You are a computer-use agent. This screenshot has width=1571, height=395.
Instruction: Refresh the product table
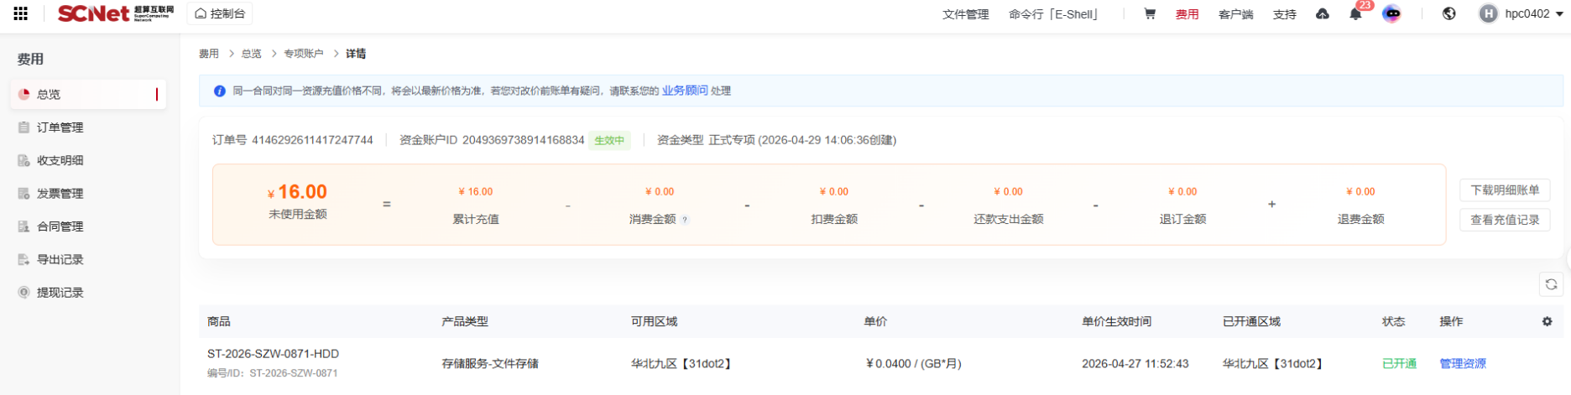click(x=1551, y=284)
